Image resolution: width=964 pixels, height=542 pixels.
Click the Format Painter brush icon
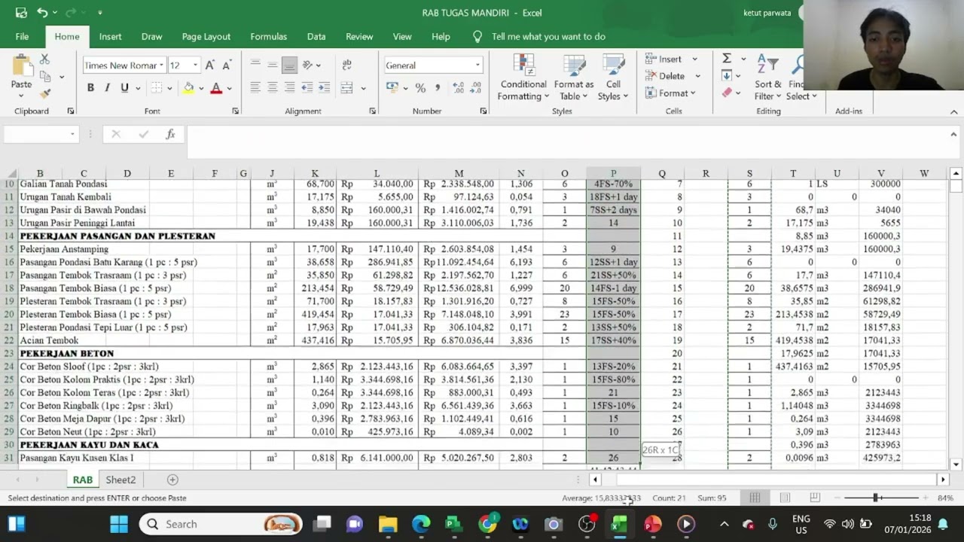44,94
